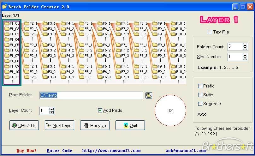Click the F1_07 folder icon

pos(7,56)
